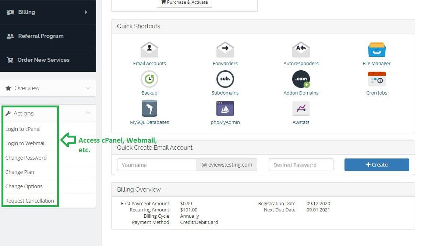
Task: Click the Change Options action
Action: 24,186
